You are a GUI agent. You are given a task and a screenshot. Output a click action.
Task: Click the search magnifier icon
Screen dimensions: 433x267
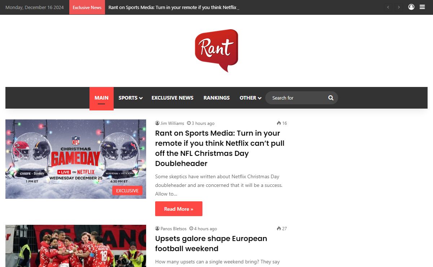(x=331, y=98)
